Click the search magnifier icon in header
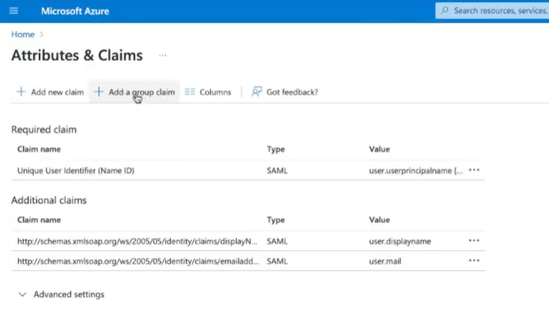This screenshot has height=317, width=549. (445, 11)
